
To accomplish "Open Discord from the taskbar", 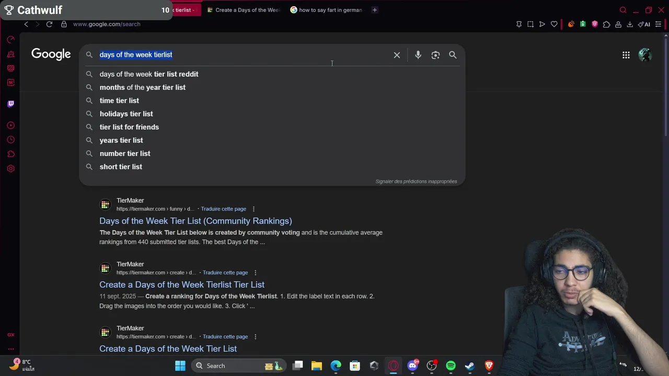I will tap(412, 366).
